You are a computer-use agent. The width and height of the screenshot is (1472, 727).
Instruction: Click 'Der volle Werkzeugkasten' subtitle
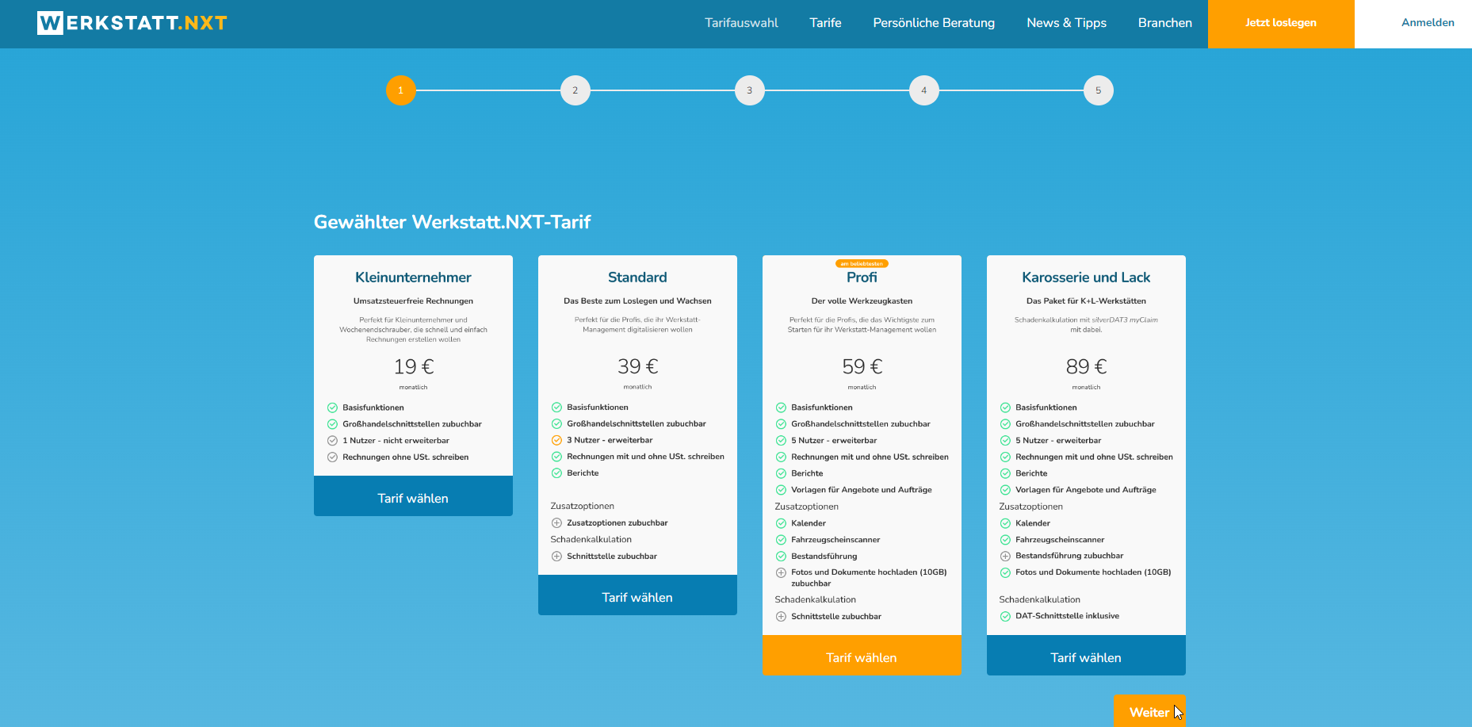pyautogui.click(x=862, y=301)
